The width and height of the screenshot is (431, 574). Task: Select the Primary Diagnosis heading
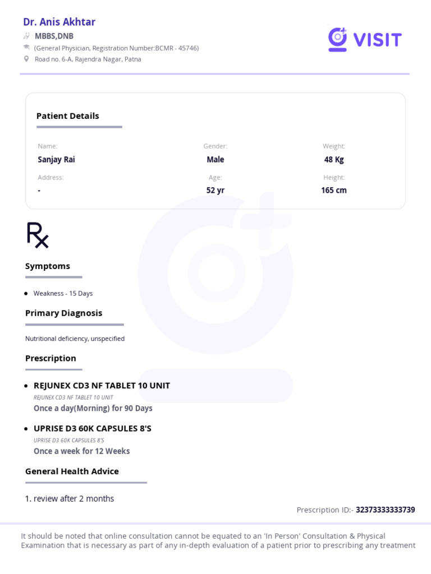tap(64, 313)
